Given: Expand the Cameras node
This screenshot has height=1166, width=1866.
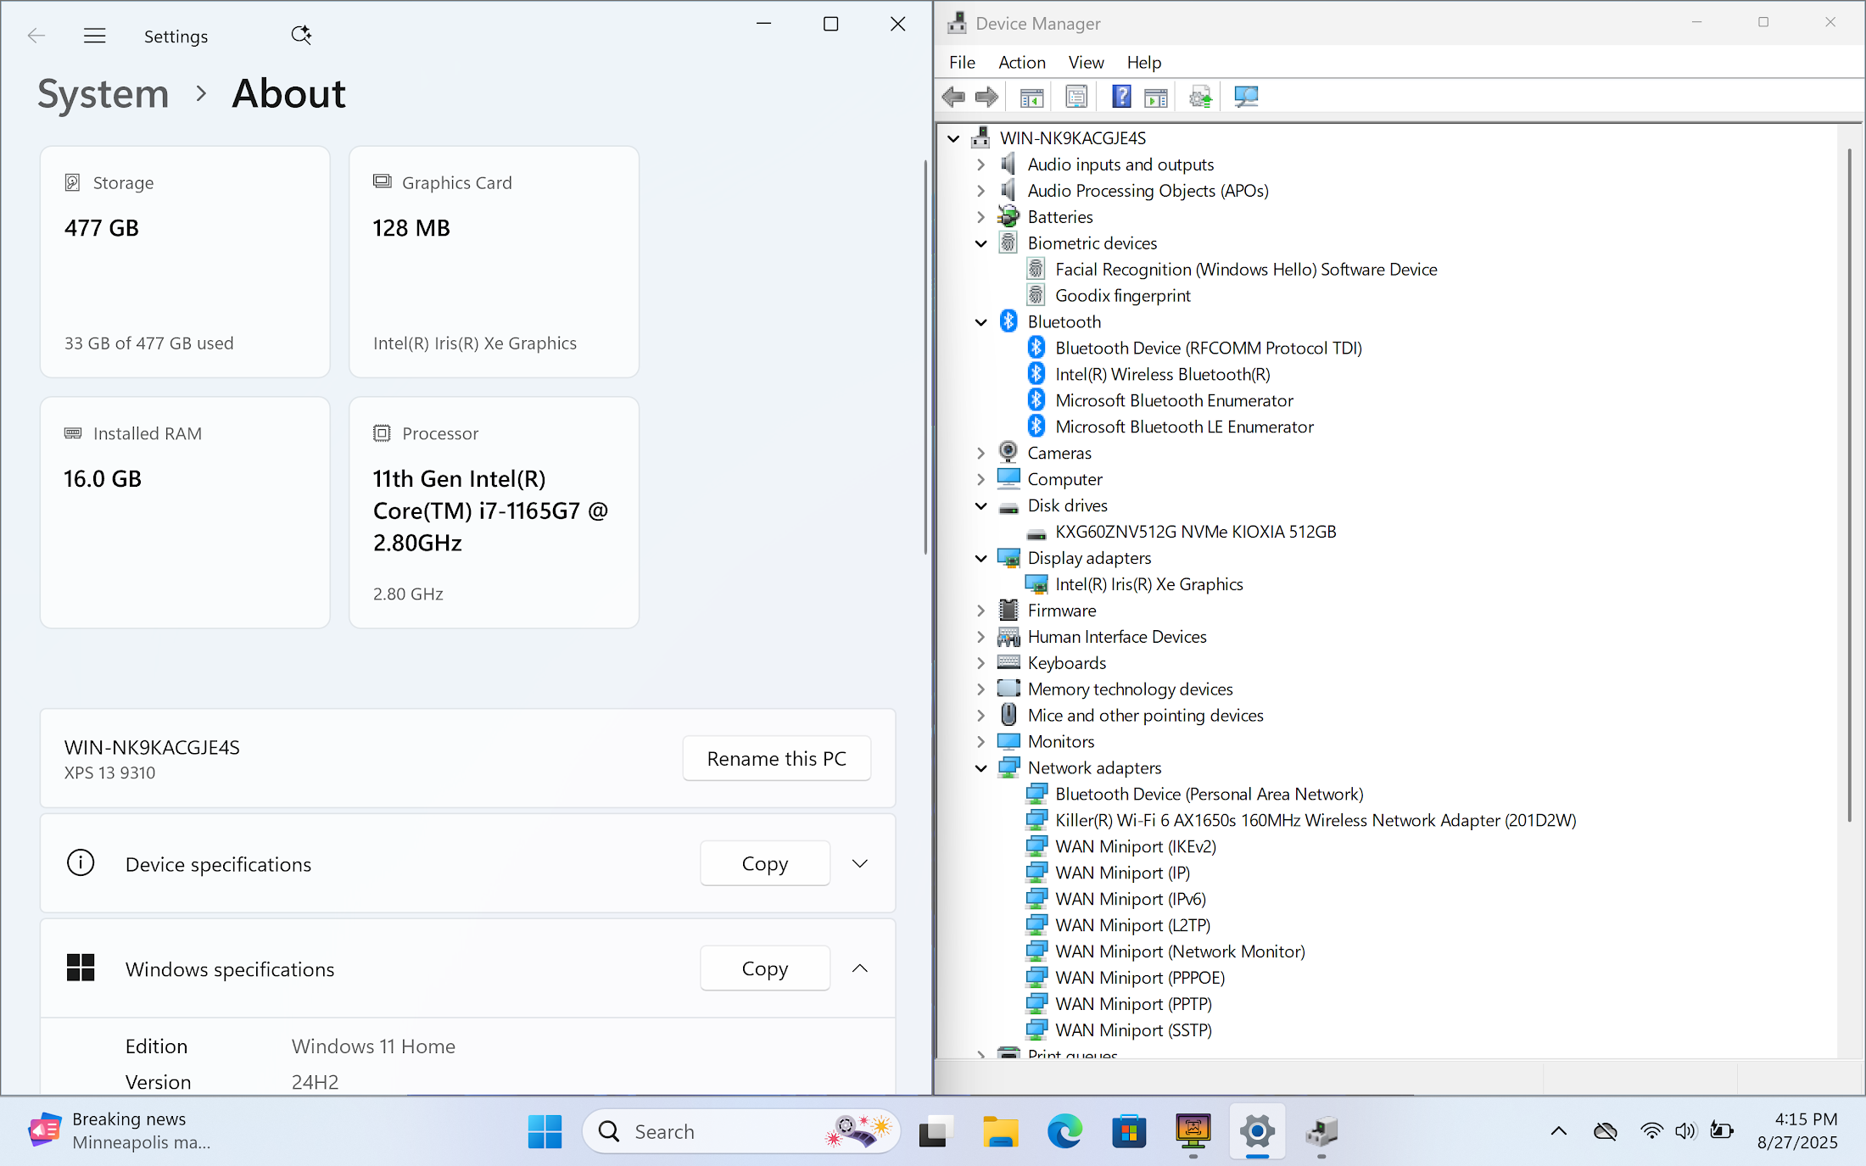Looking at the screenshot, I should (x=981, y=453).
